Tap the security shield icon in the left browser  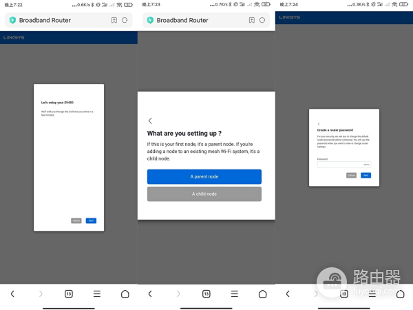pyautogui.click(x=12, y=21)
